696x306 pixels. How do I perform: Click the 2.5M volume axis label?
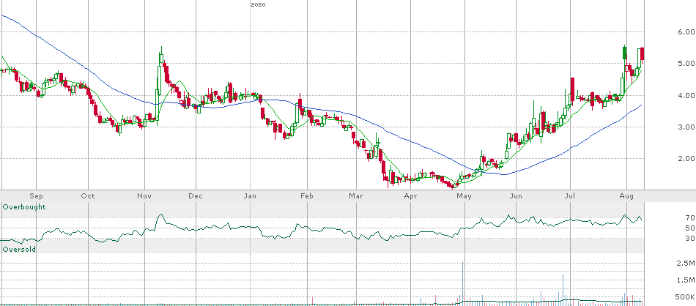click(x=684, y=264)
